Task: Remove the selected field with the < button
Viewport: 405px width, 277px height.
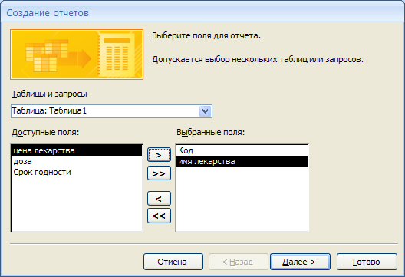Action: click(x=159, y=199)
